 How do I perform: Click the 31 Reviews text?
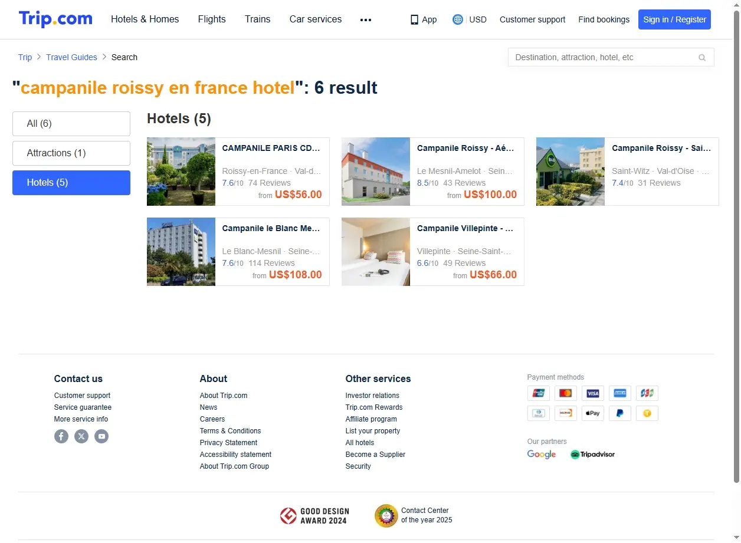(x=659, y=183)
